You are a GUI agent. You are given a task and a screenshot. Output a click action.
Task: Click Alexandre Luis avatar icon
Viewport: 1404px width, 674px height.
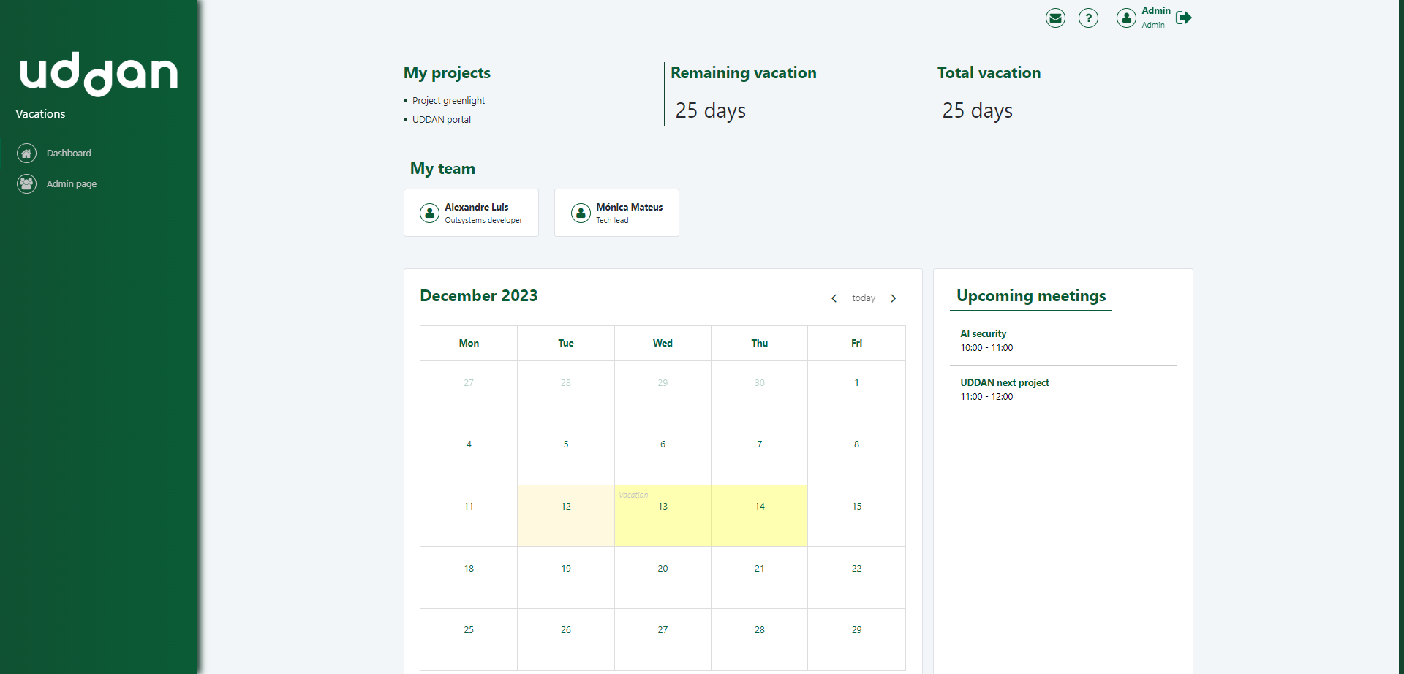429,213
